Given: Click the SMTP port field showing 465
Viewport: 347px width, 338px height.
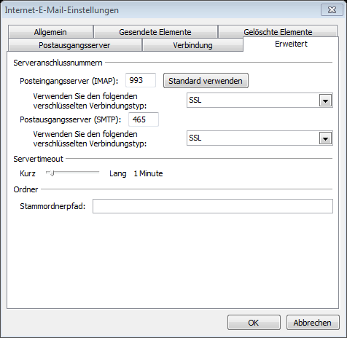Looking at the screenshot, I should tap(144, 119).
